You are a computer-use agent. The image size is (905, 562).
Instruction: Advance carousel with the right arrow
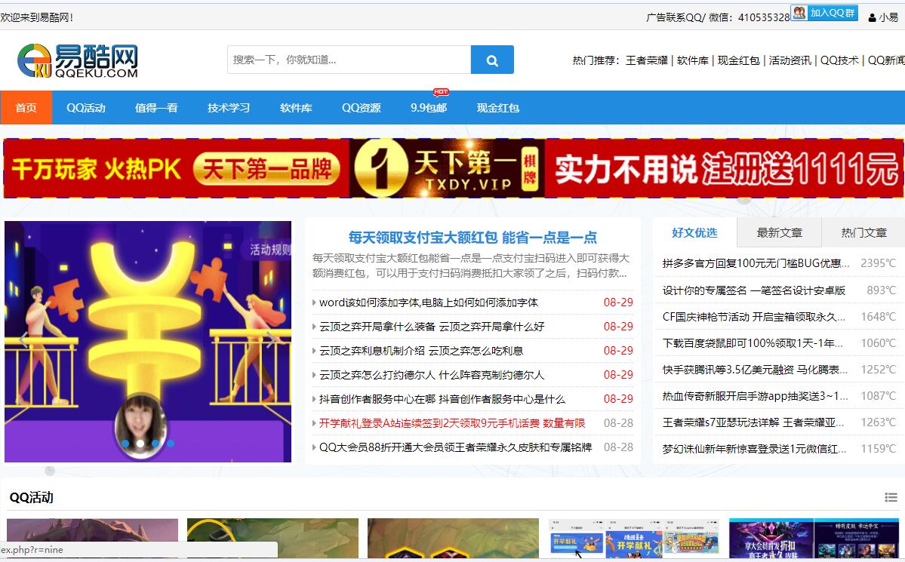(272, 340)
